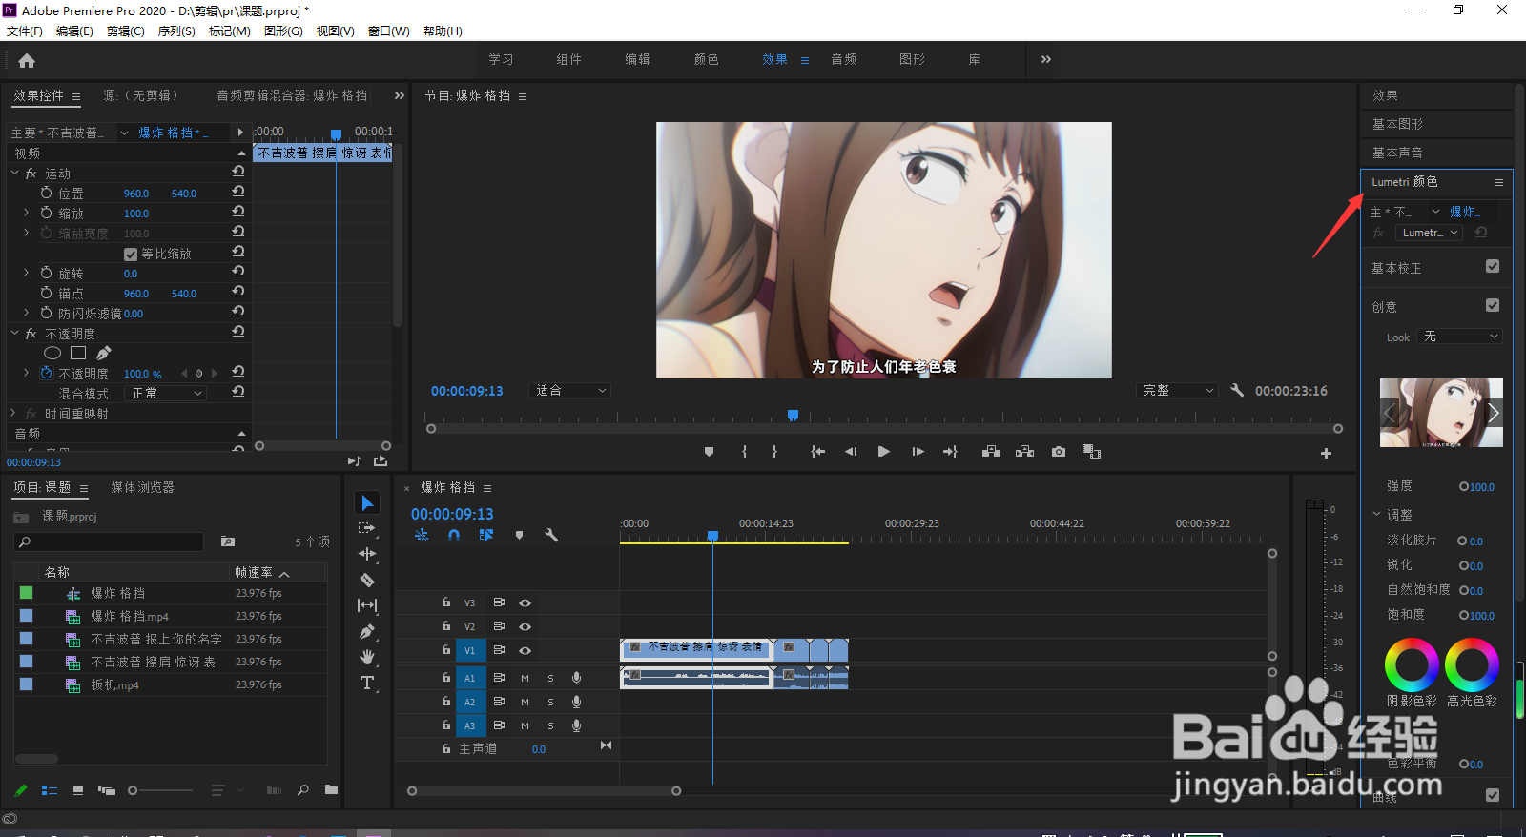Open monitor settings wrench icon

tap(1237, 390)
